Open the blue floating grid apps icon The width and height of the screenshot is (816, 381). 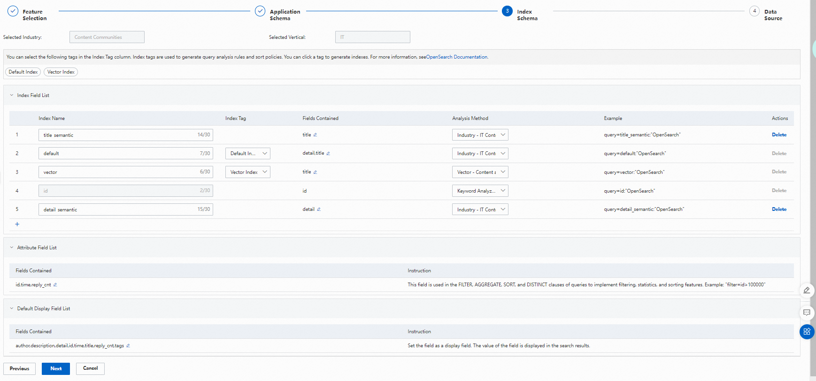807,332
